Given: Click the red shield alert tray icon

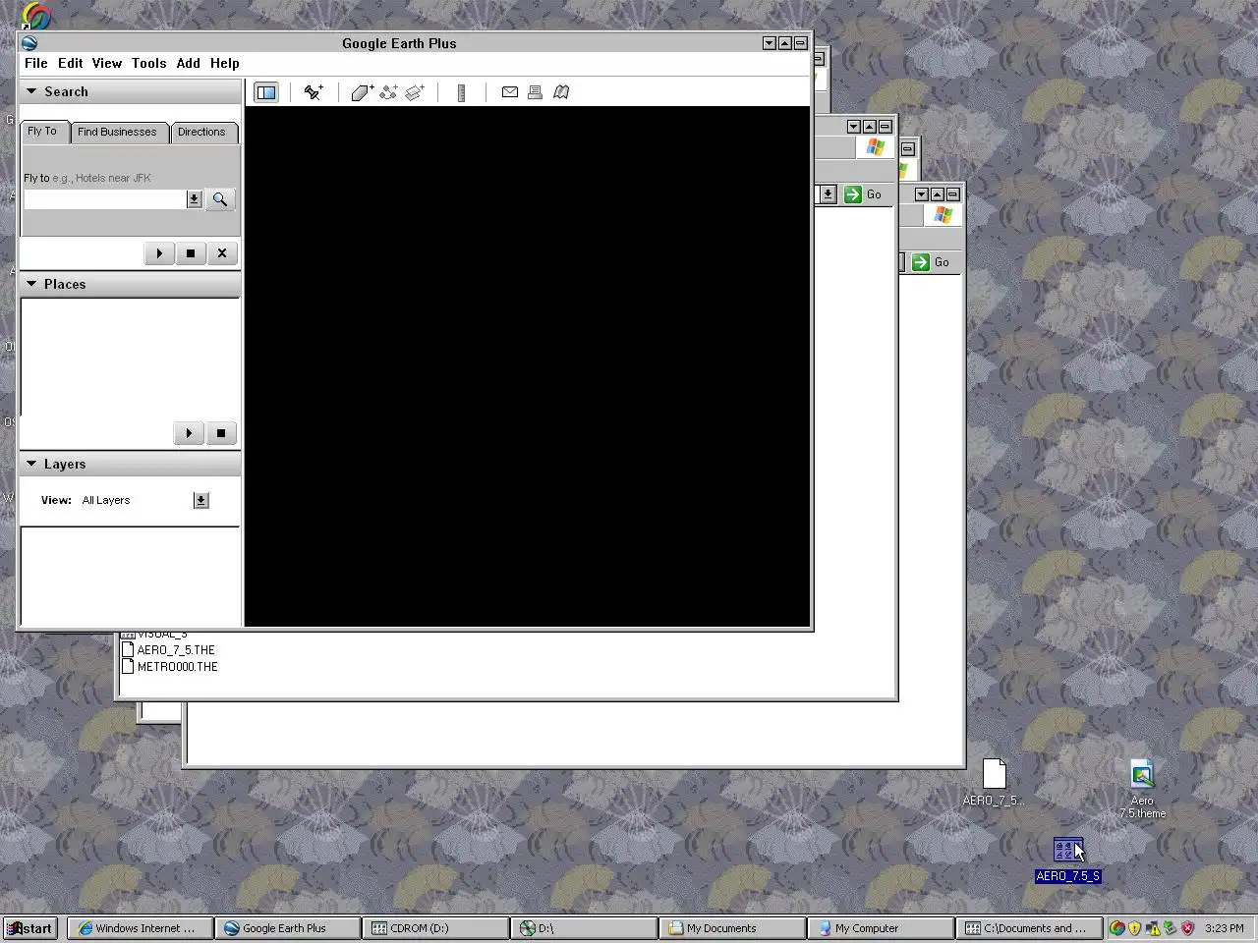Looking at the screenshot, I should tap(1188, 928).
